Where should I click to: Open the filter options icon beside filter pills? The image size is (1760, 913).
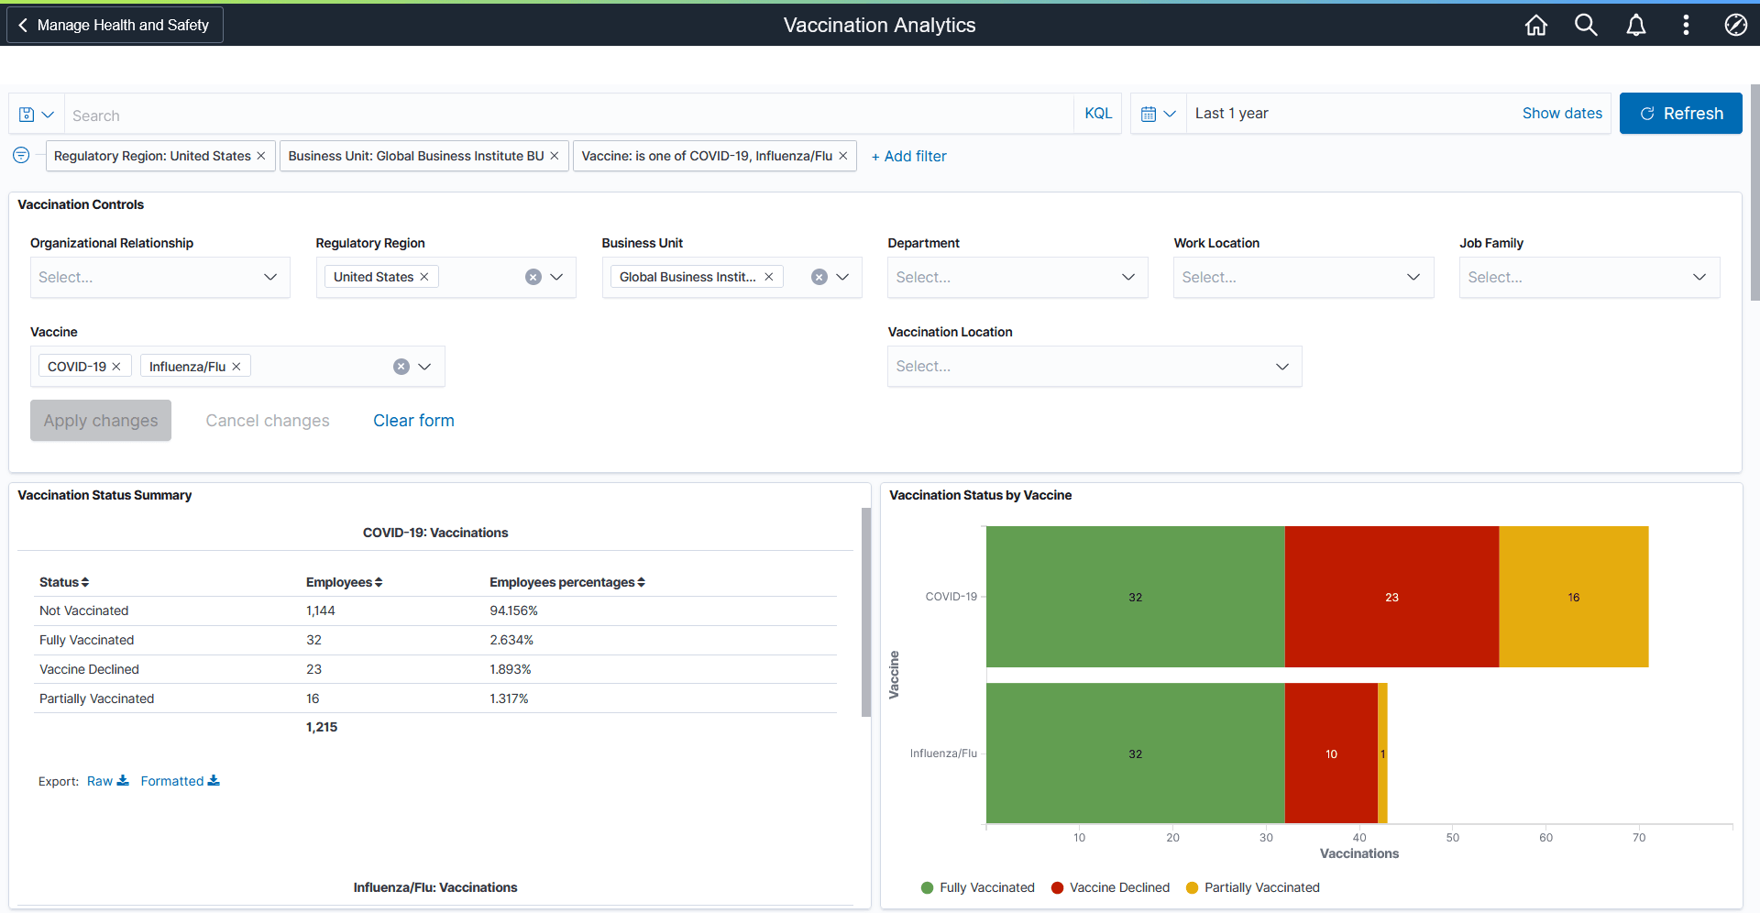20,156
